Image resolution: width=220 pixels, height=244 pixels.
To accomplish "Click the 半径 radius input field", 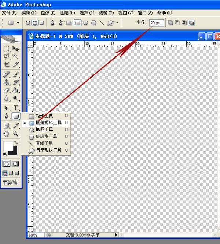I will [157, 23].
